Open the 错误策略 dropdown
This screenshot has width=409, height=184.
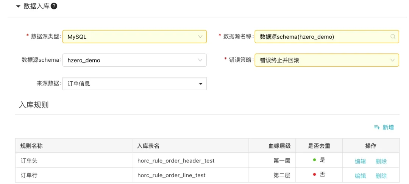pos(327,60)
